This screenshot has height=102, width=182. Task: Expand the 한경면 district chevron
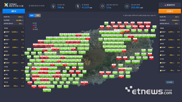pos(23,44)
